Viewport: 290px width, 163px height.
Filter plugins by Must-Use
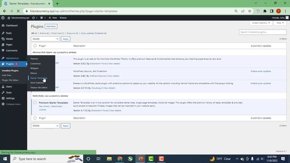(x=58, y=33)
